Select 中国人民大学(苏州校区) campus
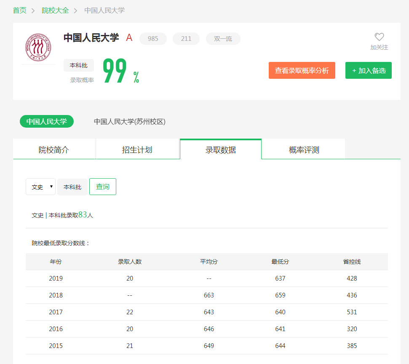 [x=130, y=121]
